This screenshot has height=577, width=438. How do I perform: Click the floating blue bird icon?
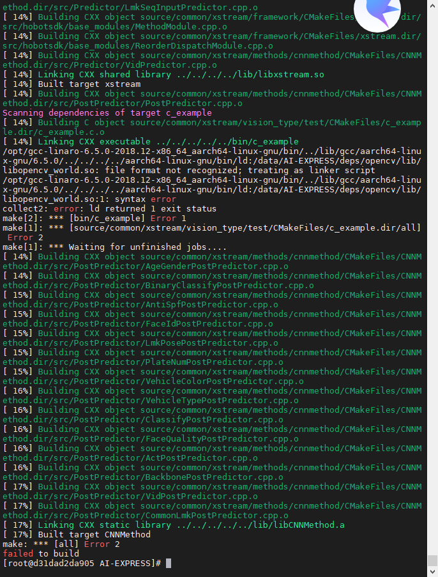click(x=377, y=13)
